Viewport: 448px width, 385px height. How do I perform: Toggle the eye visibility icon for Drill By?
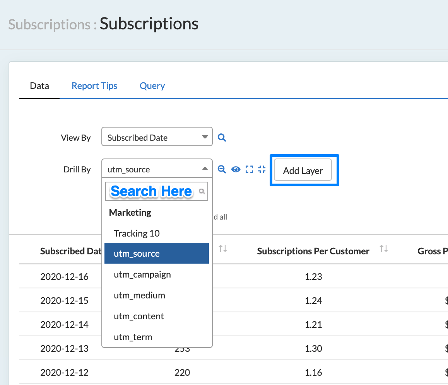click(x=236, y=169)
